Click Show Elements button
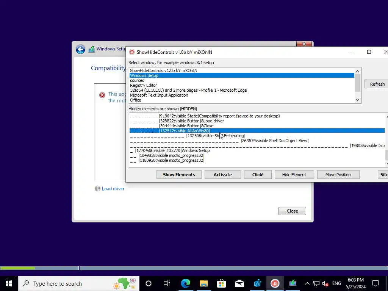 point(179,175)
